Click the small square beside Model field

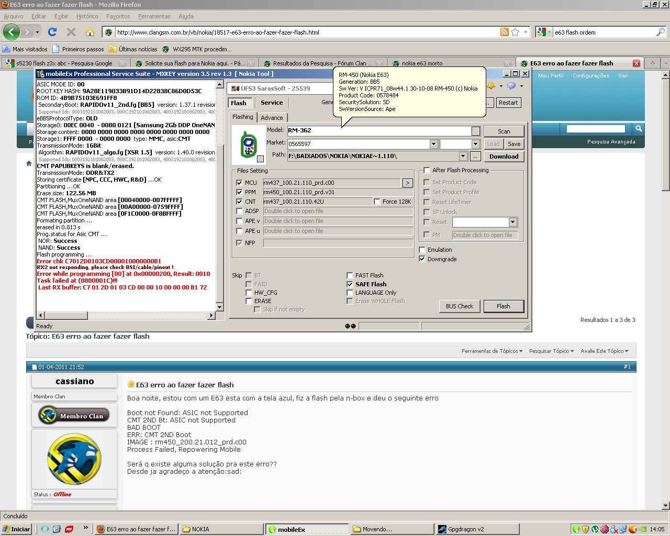coord(475,131)
